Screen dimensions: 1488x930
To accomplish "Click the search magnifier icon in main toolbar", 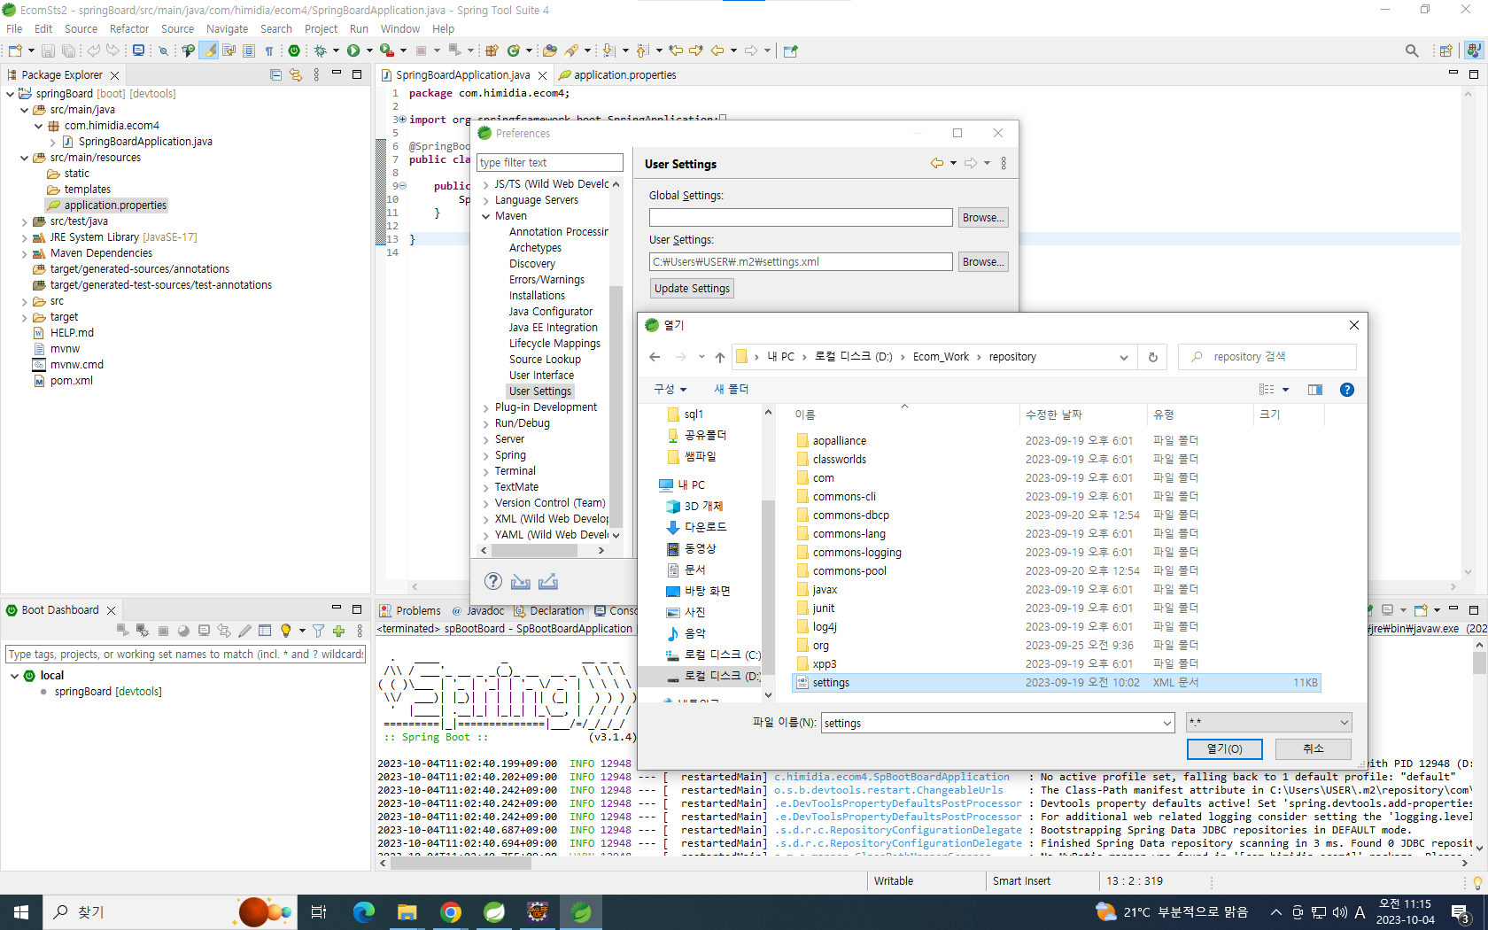I will tap(1412, 50).
